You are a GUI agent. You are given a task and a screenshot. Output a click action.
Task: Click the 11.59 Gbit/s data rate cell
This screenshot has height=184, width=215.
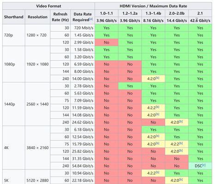click(x=83, y=108)
